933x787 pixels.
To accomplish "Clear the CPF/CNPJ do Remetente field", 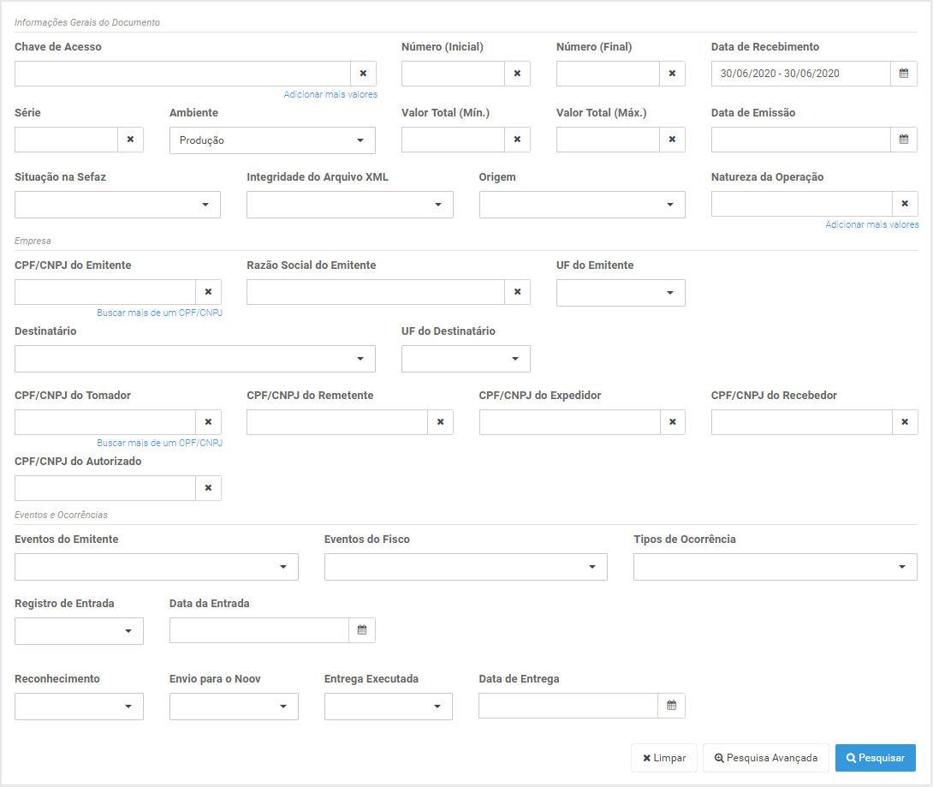I will [440, 422].
